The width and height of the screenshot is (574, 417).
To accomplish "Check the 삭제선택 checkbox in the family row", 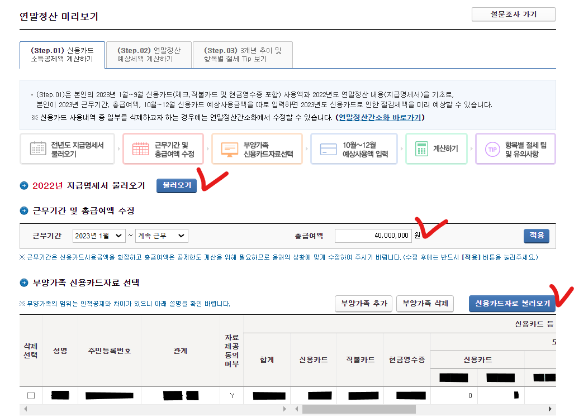I will (x=31, y=395).
